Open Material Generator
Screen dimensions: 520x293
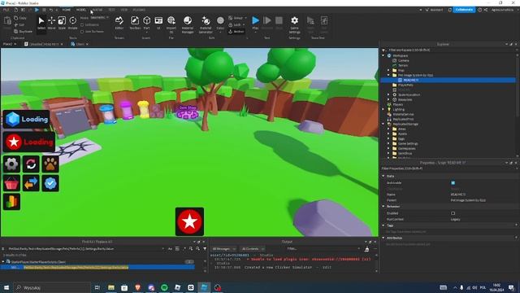(206, 24)
